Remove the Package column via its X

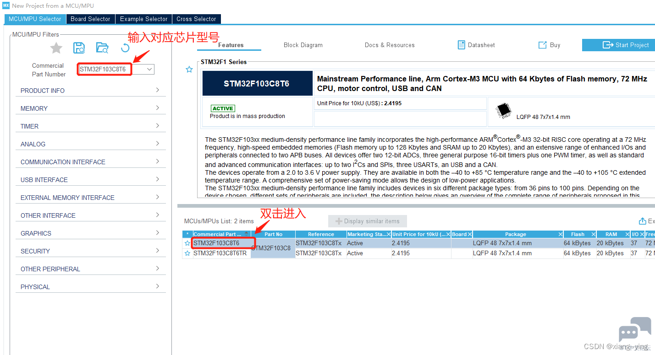[561, 234]
